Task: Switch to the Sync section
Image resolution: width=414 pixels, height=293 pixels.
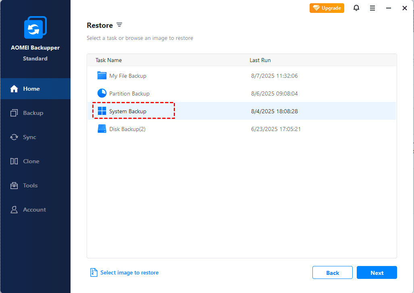Action: pyautogui.click(x=29, y=137)
